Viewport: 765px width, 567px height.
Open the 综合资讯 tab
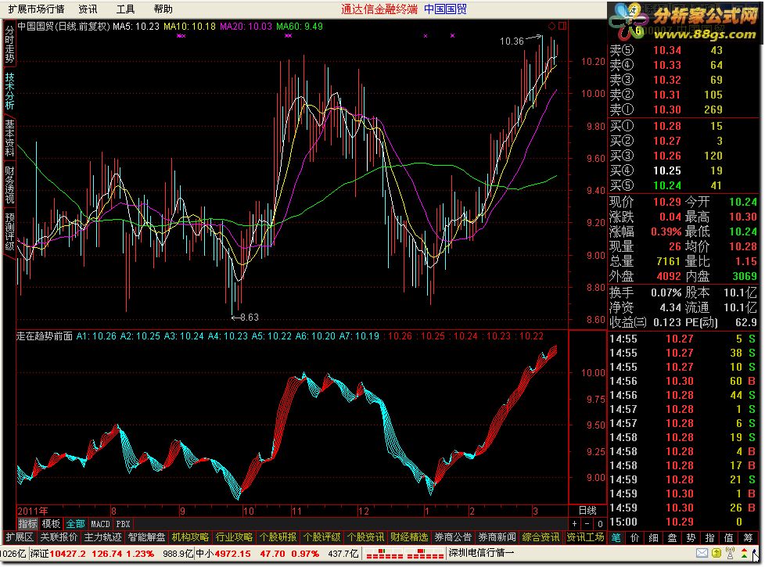pos(541,537)
